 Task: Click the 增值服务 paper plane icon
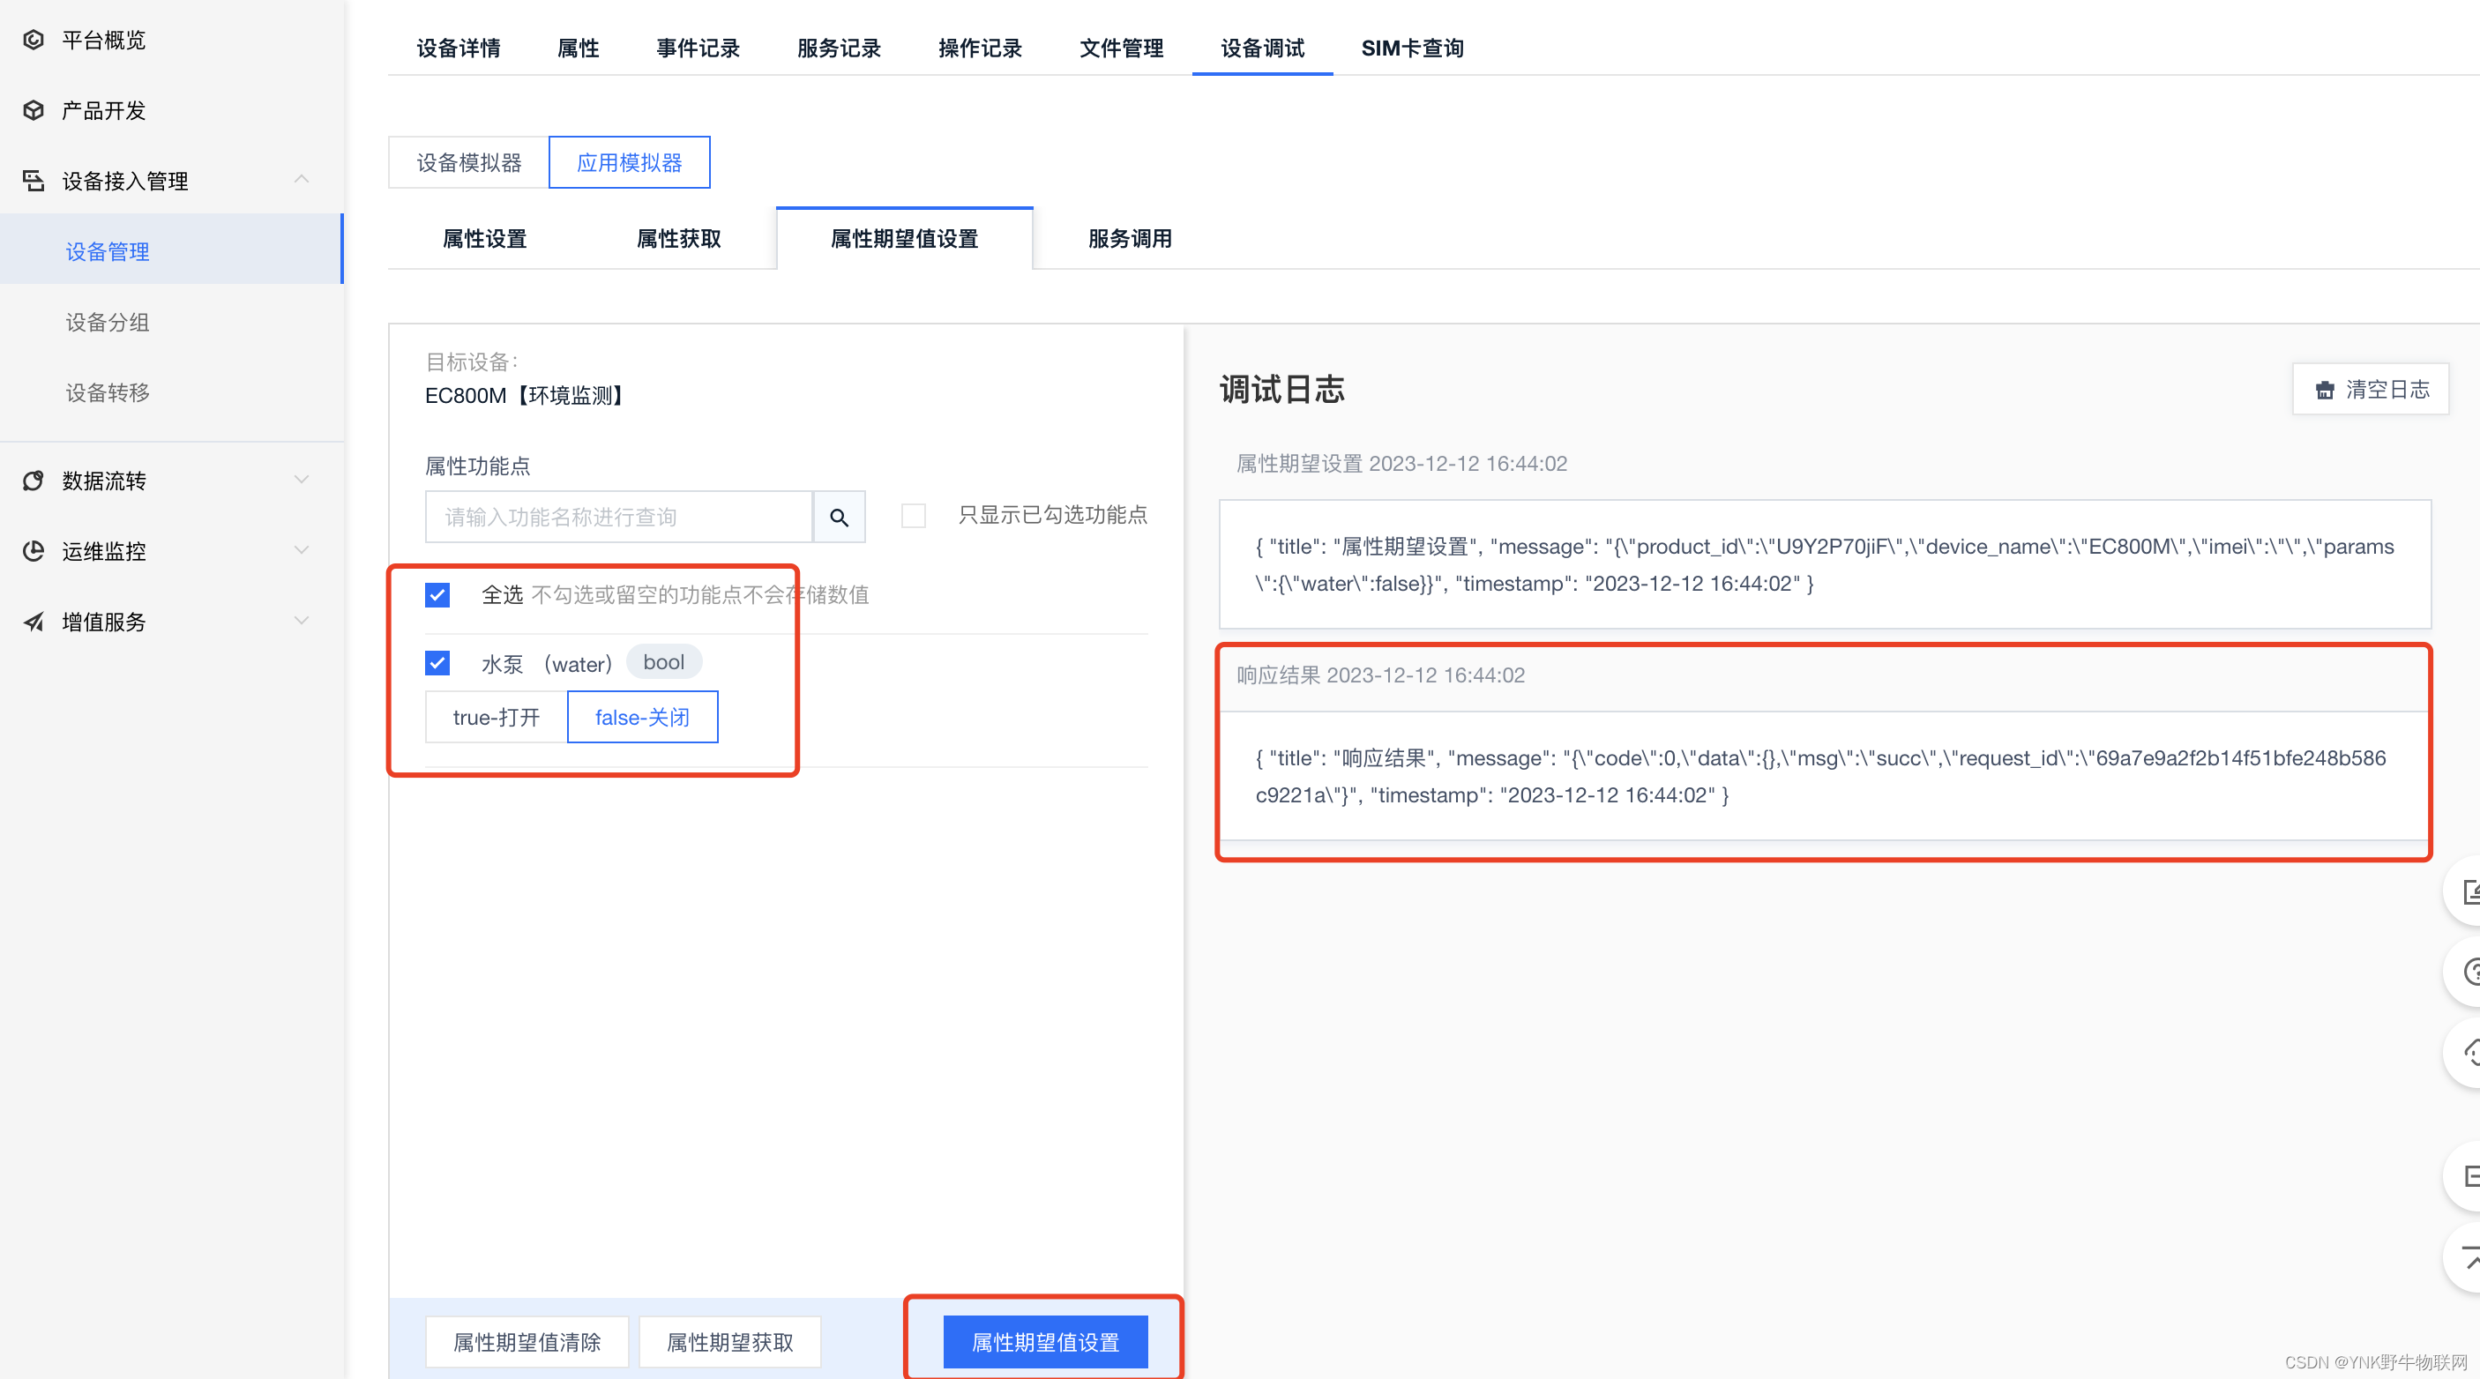click(x=34, y=622)
